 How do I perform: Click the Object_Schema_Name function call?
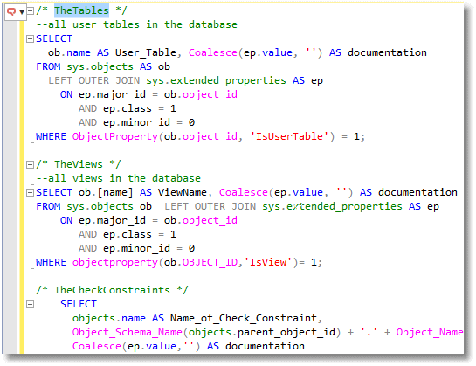point(128,332)
